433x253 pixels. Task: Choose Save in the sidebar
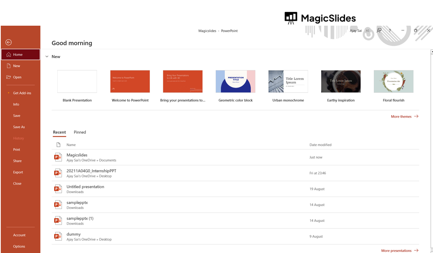(21, 116)
